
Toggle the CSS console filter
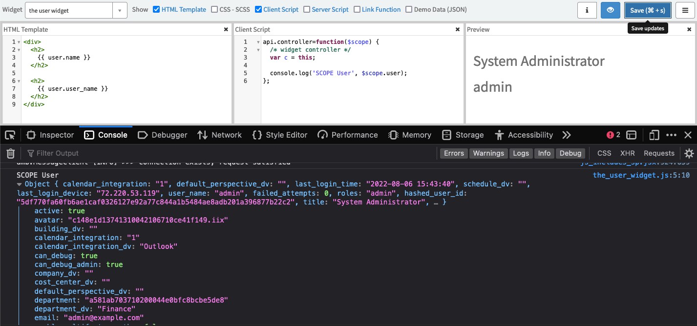(604, 153)
